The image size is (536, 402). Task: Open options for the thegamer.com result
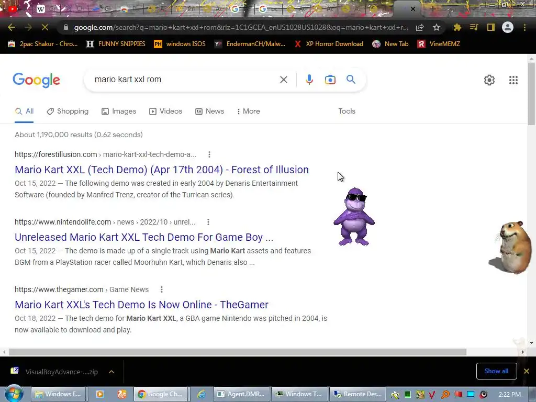[x=162, y=289]
